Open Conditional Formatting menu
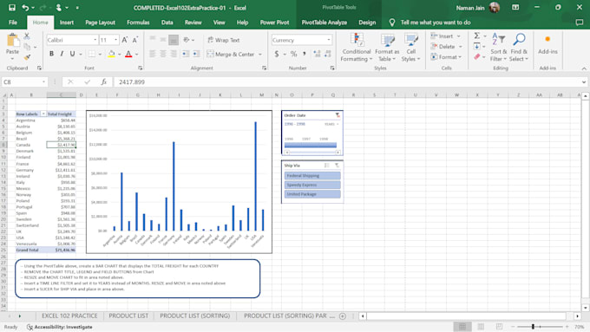Image resolution: width=590 pixels, height=332 pixels. pos(357,48)
